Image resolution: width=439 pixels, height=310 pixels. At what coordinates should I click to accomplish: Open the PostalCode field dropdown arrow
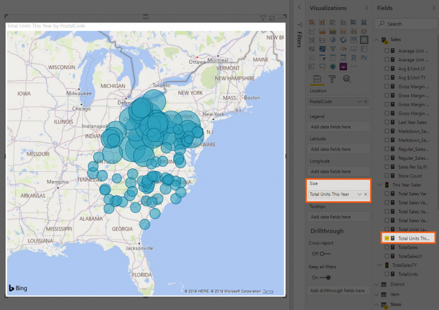pyautogui.click(x=359, y=102)
